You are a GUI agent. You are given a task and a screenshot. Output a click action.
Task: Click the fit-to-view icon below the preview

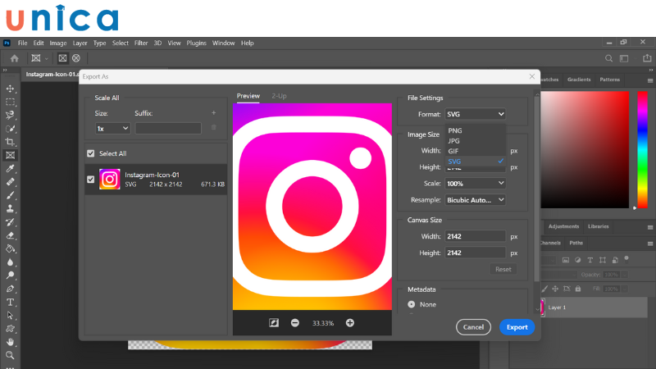click(x=274, y=323)
